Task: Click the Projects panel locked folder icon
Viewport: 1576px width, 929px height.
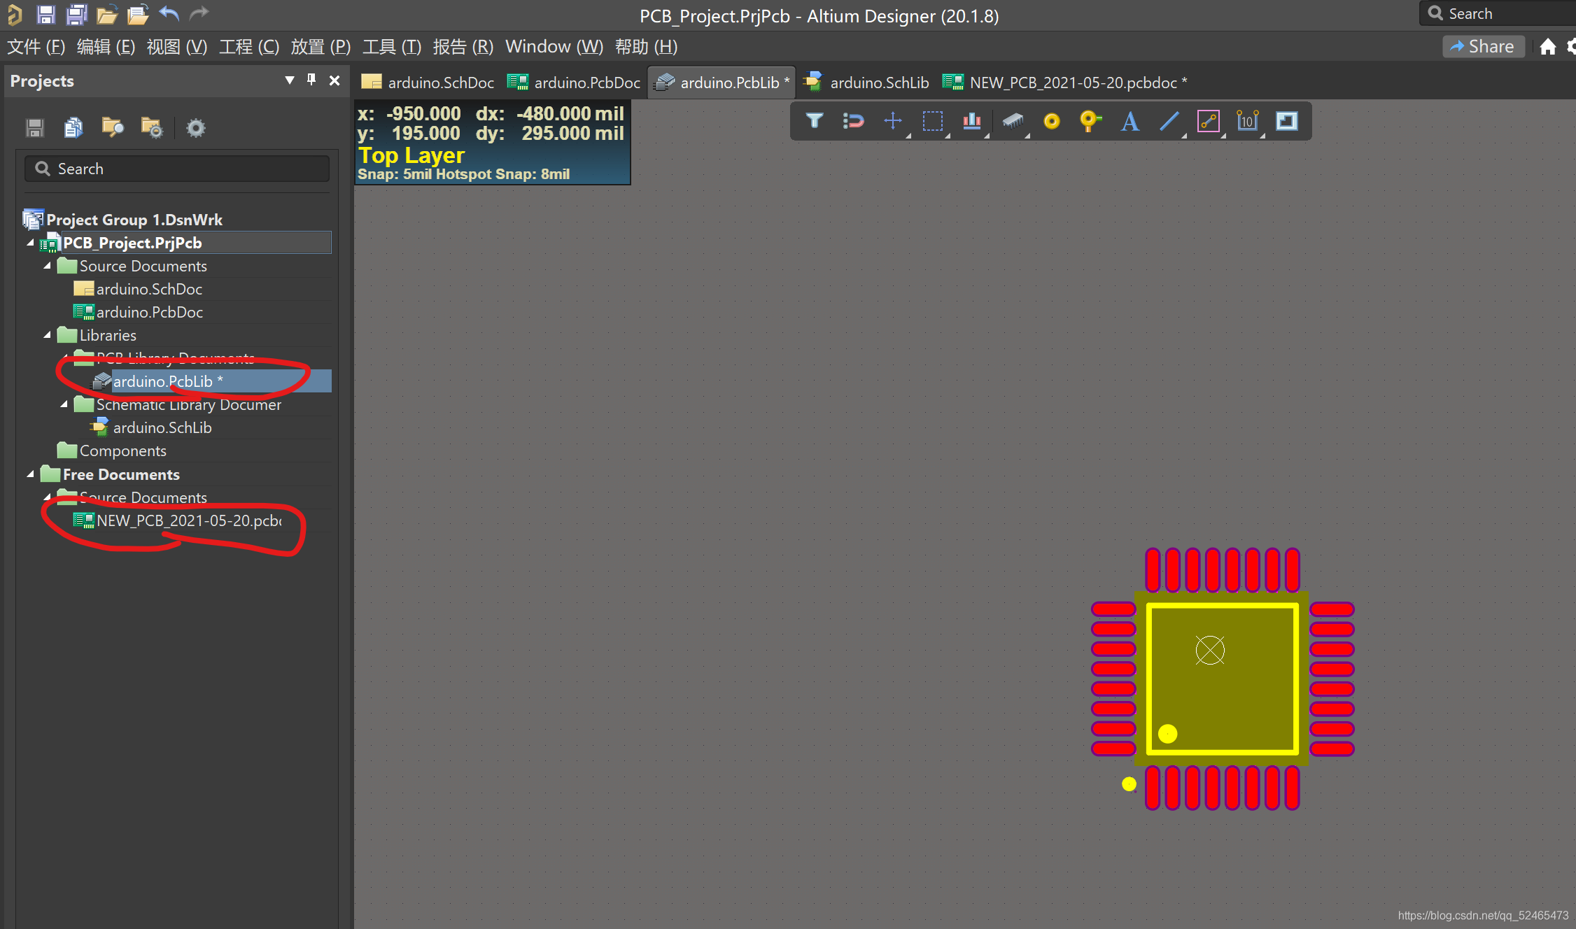Action: coord(151,127)
